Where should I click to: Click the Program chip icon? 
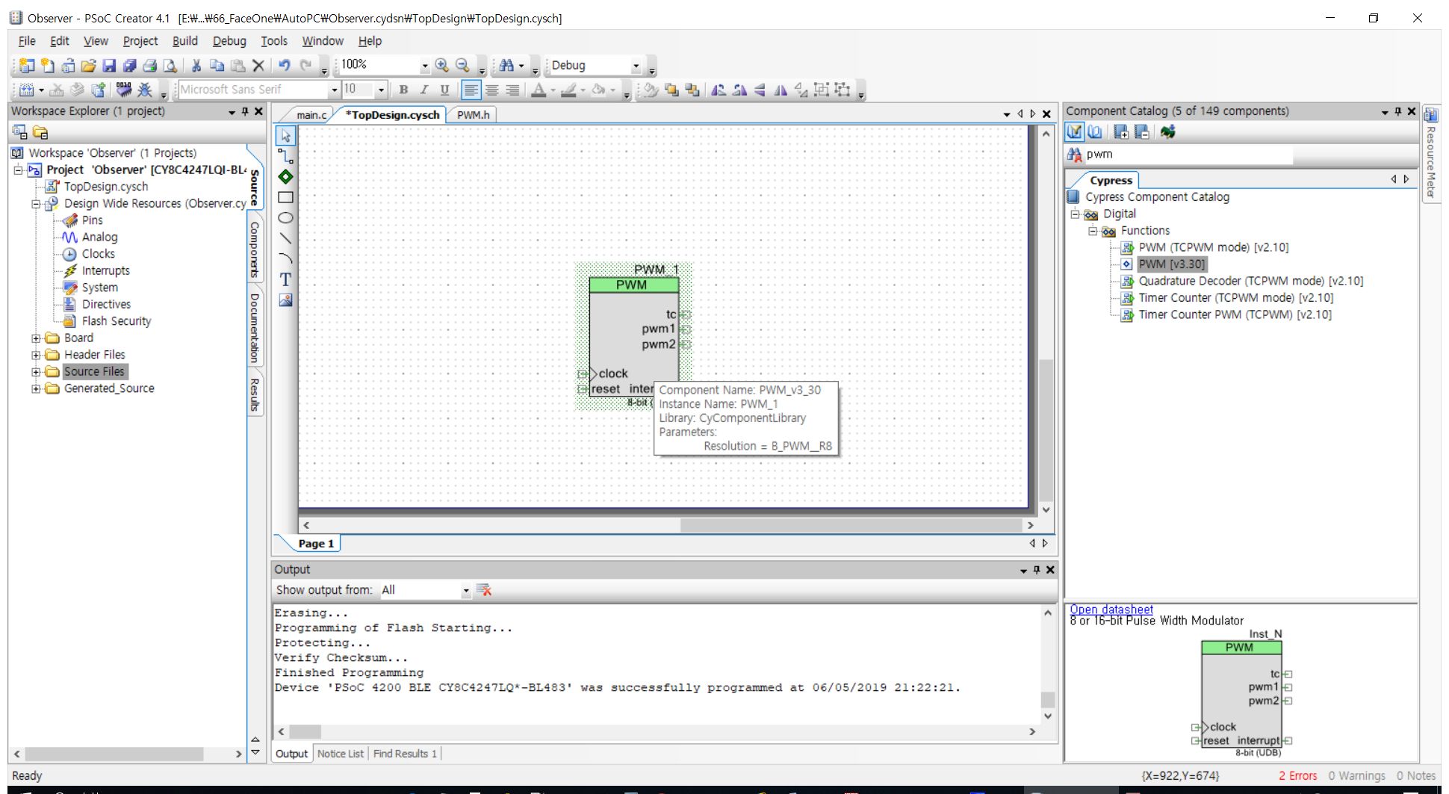(x=124, y=90)
